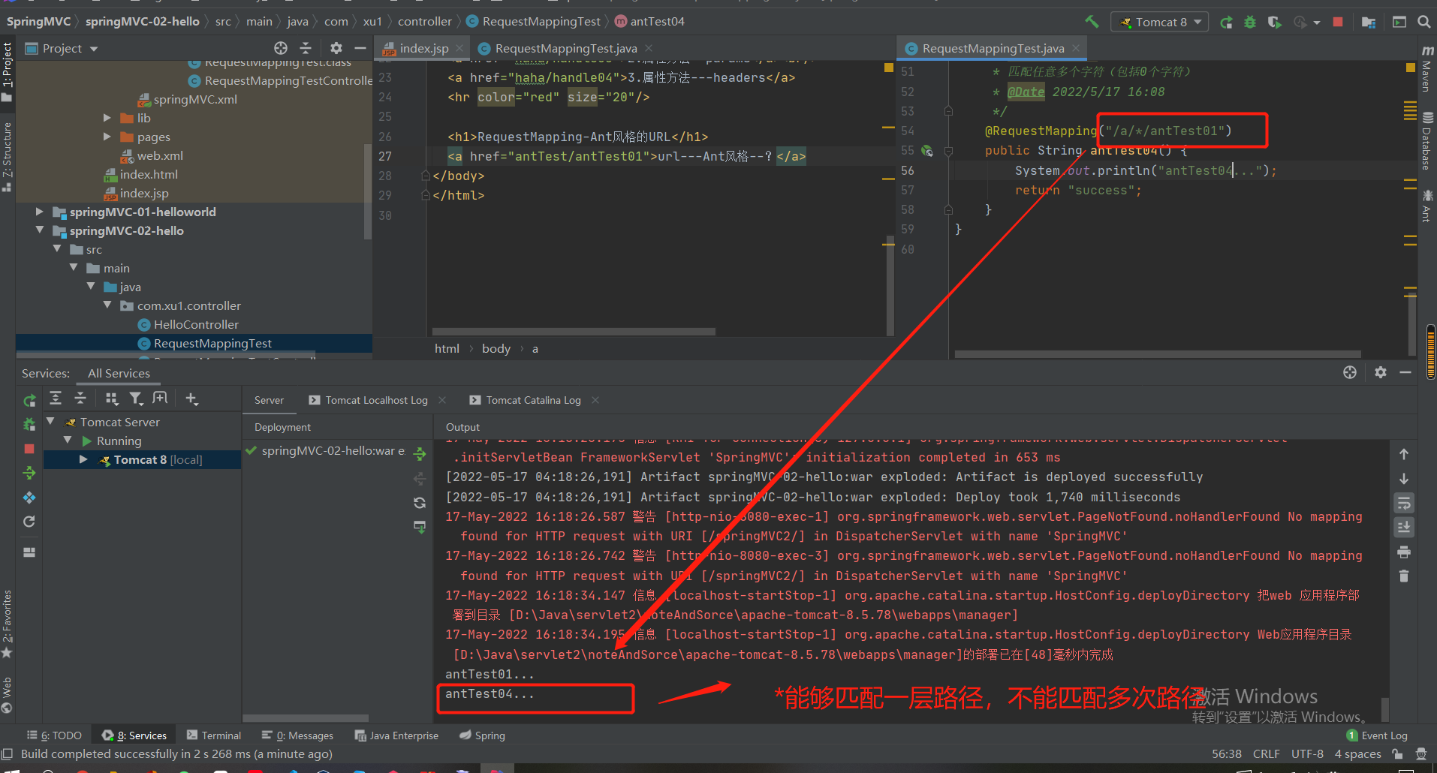Close the index.jsp editor tab

coord(460,48)
